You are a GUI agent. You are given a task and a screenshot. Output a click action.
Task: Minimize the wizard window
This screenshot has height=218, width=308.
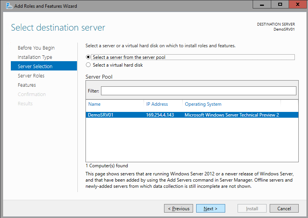pos(262,4)
